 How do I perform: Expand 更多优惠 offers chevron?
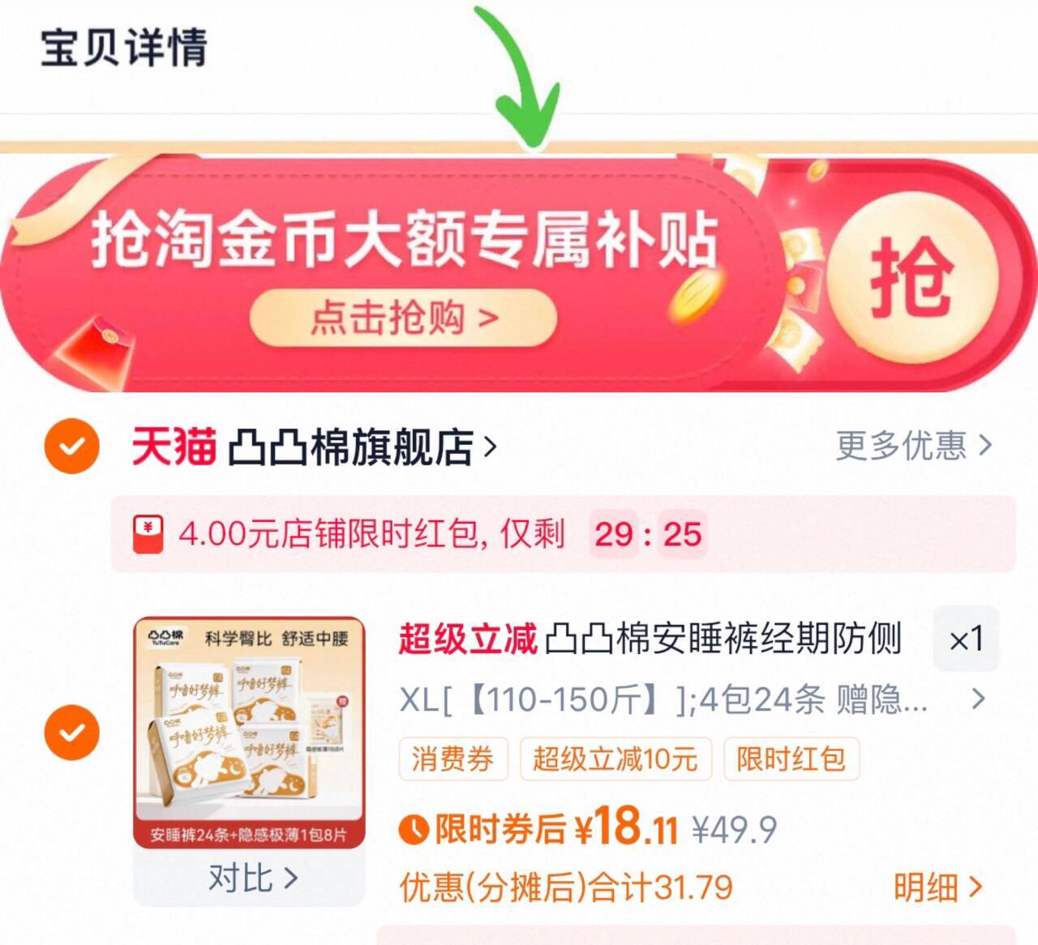(x=914, y=446)
